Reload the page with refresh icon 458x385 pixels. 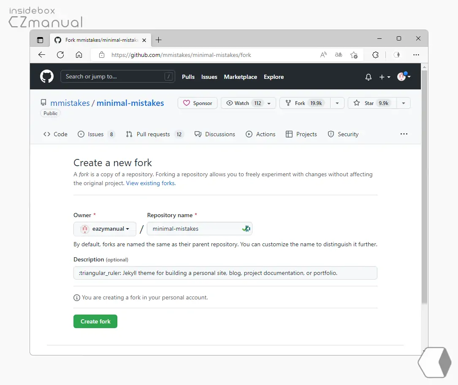(60, 55)
